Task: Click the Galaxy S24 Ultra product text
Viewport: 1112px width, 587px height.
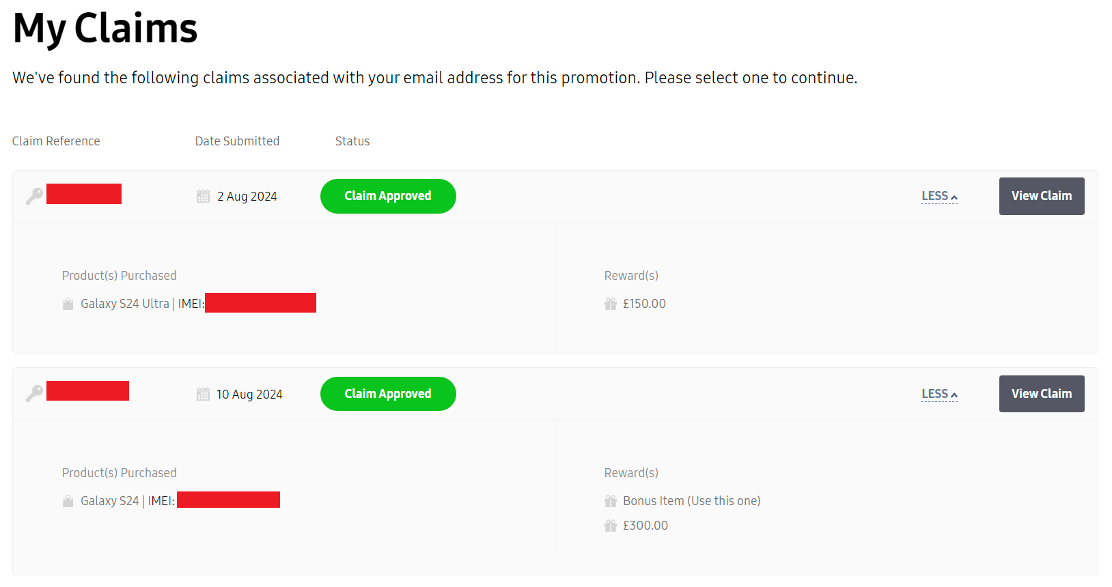Action: [125, 304]
